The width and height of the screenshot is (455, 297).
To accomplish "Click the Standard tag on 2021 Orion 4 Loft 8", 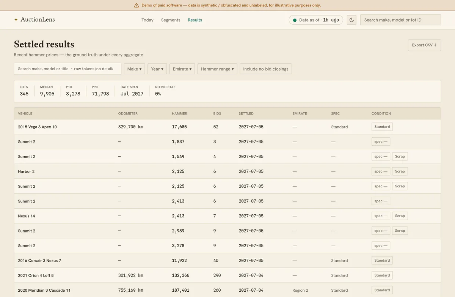I will tap(382, 275).
